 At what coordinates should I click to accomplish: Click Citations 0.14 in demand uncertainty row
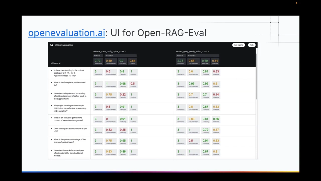216,96
